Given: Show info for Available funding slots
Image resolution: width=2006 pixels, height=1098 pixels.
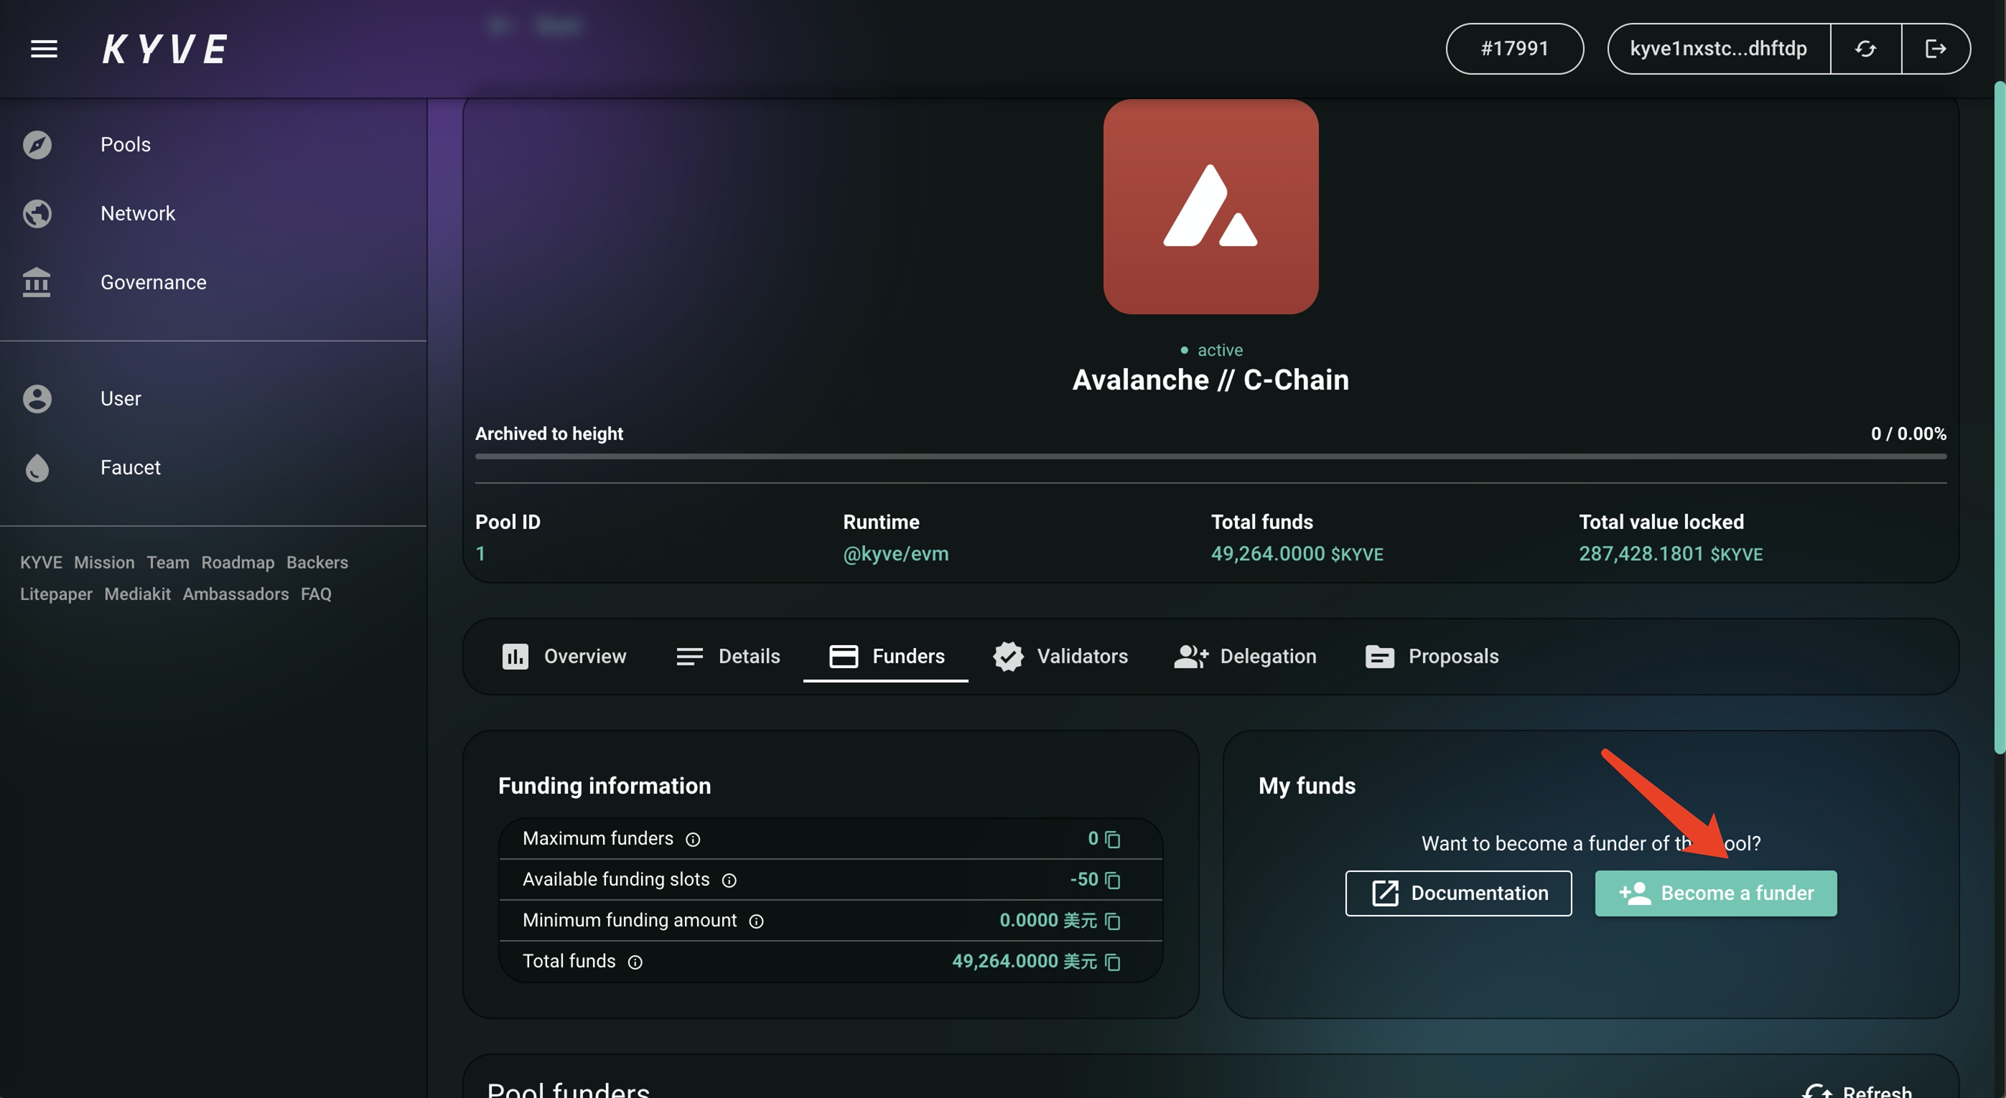Looking at the screenshot, I should tap(729, 881).
